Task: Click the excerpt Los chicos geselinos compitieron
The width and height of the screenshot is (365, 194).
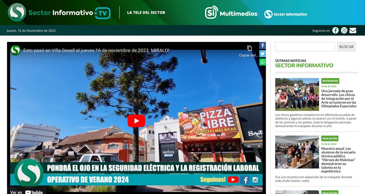Action: tap(316, 120)
